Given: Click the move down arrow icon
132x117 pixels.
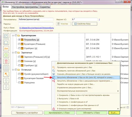Looking at the screenshot, I should point(6,87).
